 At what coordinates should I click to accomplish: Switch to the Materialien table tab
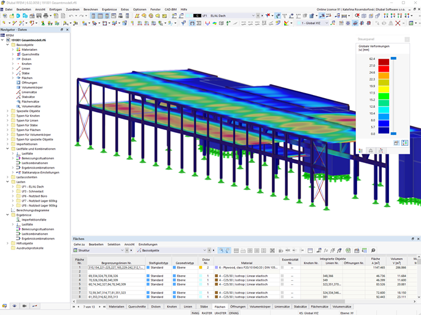[x=117, y=306]
